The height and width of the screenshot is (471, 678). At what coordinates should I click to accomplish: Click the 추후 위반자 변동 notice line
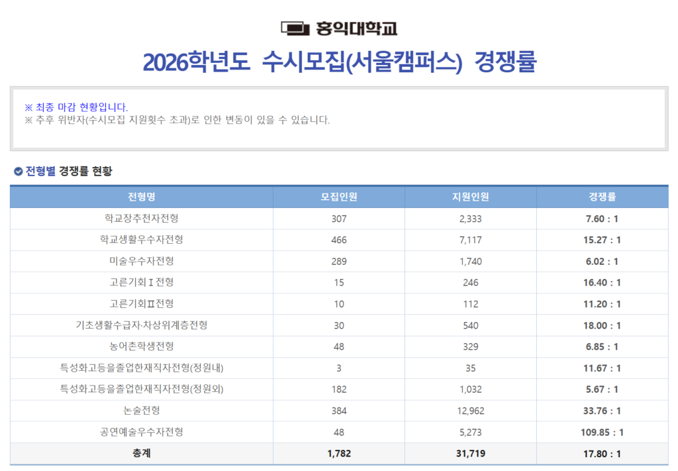coord(177,120)
